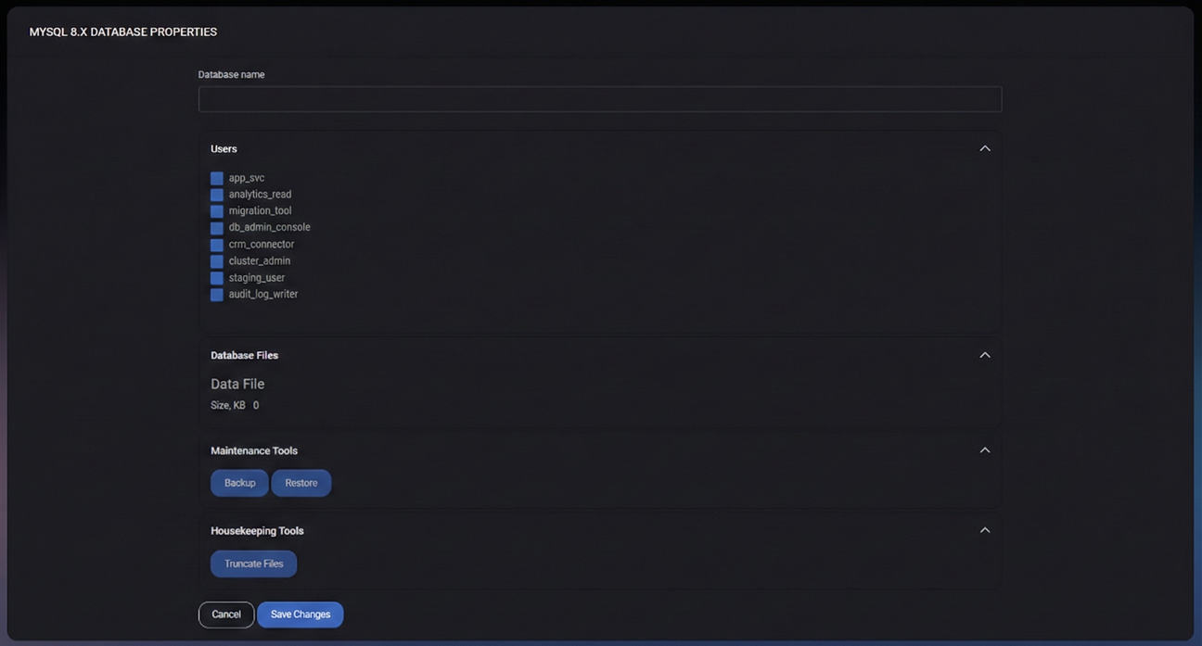Click the Truncate Files button
This screenshot has width=1202, height=646.
point(254,564)
